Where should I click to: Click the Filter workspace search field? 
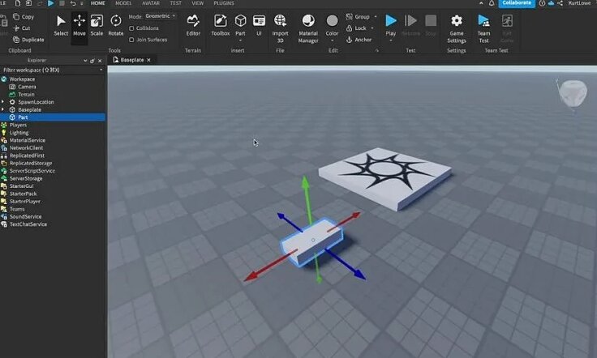[x=53, y=70]
